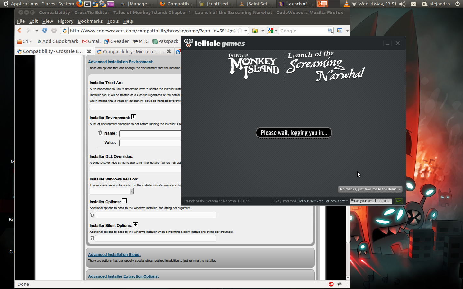This screenshot has height=289, width=463.
Task: Switch to the Compatibility - Microsoft tab
Action: (x=133, y=51)
